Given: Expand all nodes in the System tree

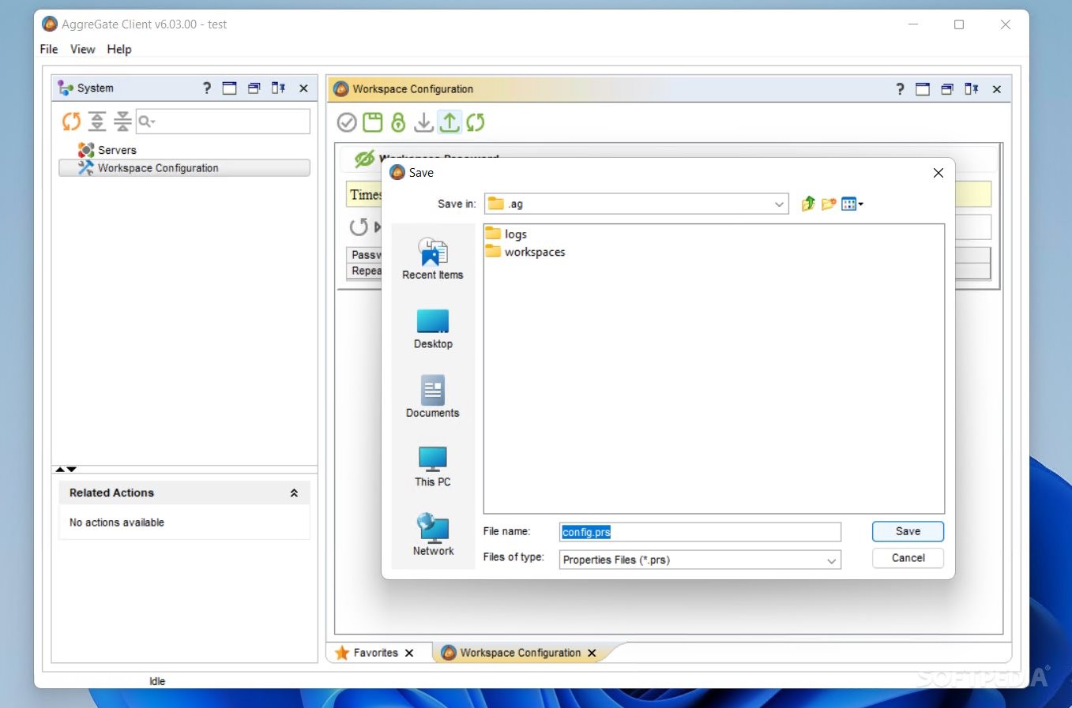Looking at the screenshot, I should 97,122.
